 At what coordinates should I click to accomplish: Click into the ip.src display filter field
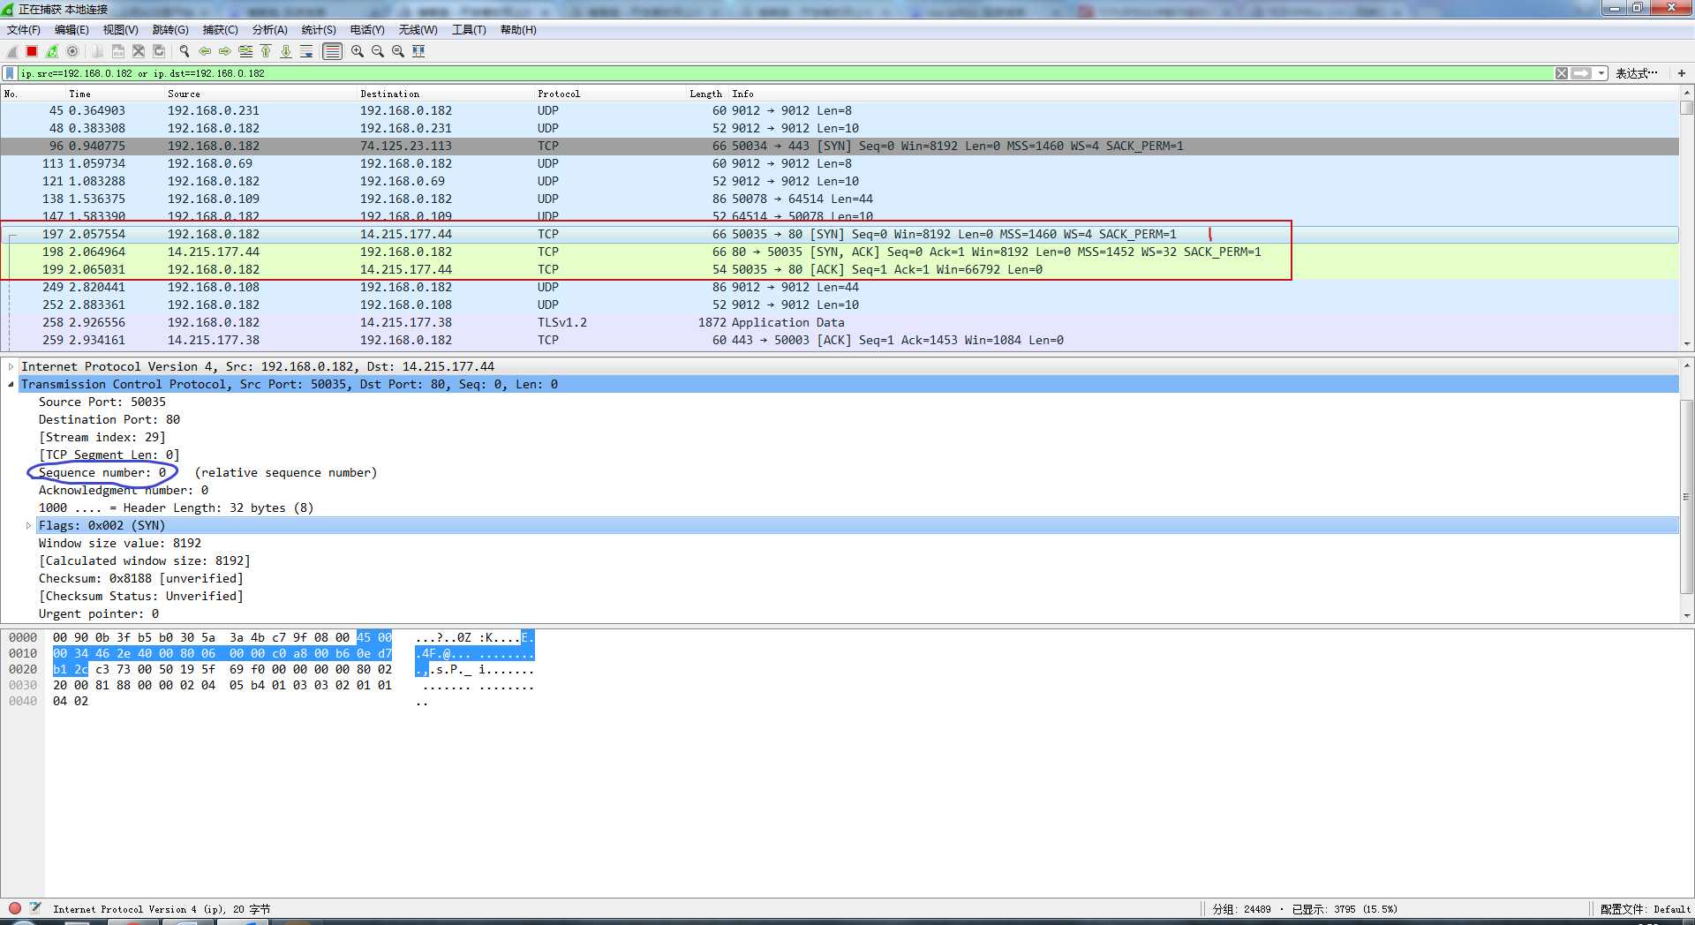tap(786, 73)
